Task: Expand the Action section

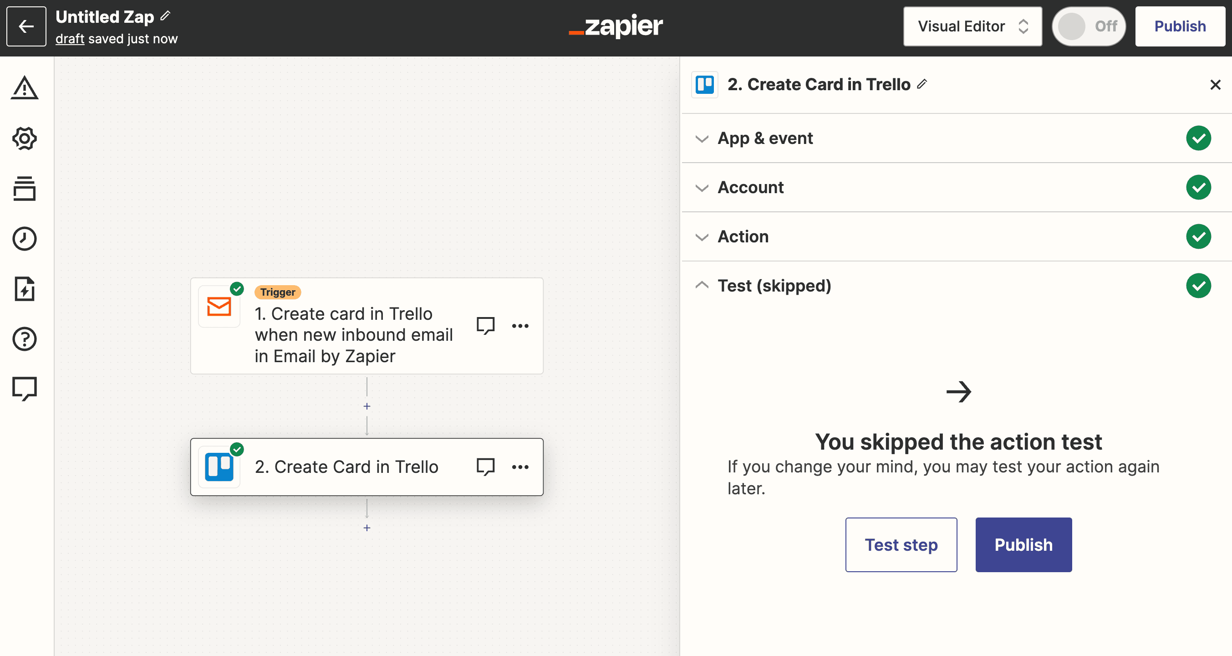Action: click(957, 237)
